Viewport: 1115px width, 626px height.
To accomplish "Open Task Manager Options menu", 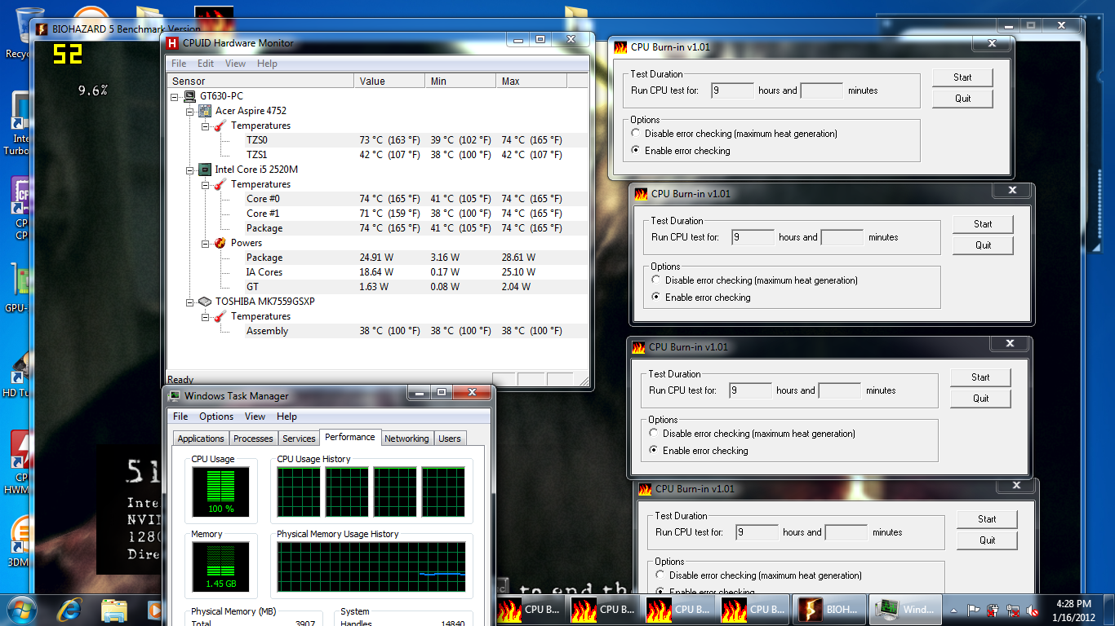I will (216, 417).
